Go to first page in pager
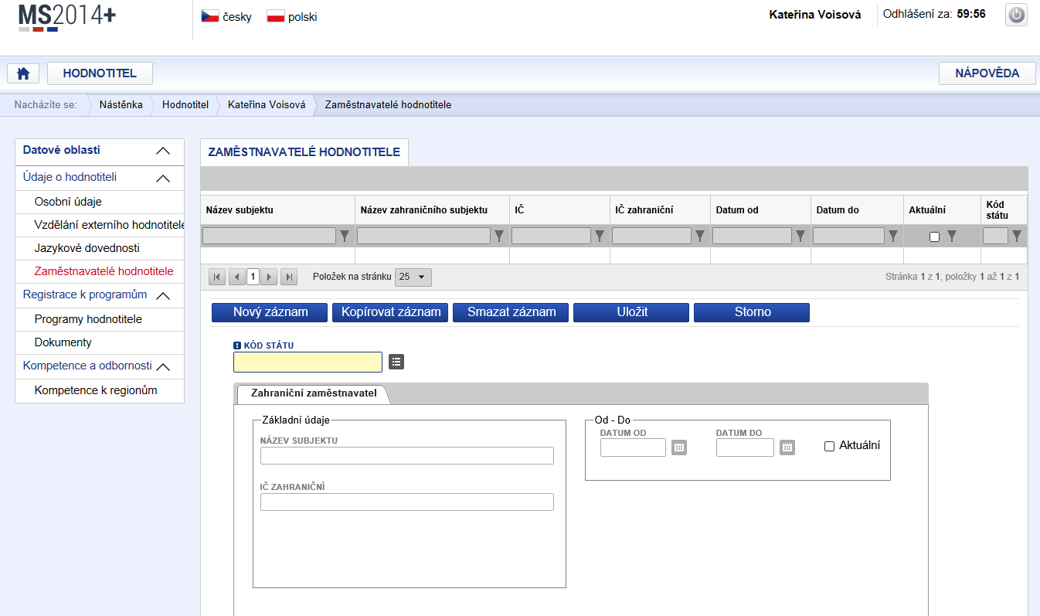Image resolution: width=1040 pixels, height=616 pixels. [217, 277]
